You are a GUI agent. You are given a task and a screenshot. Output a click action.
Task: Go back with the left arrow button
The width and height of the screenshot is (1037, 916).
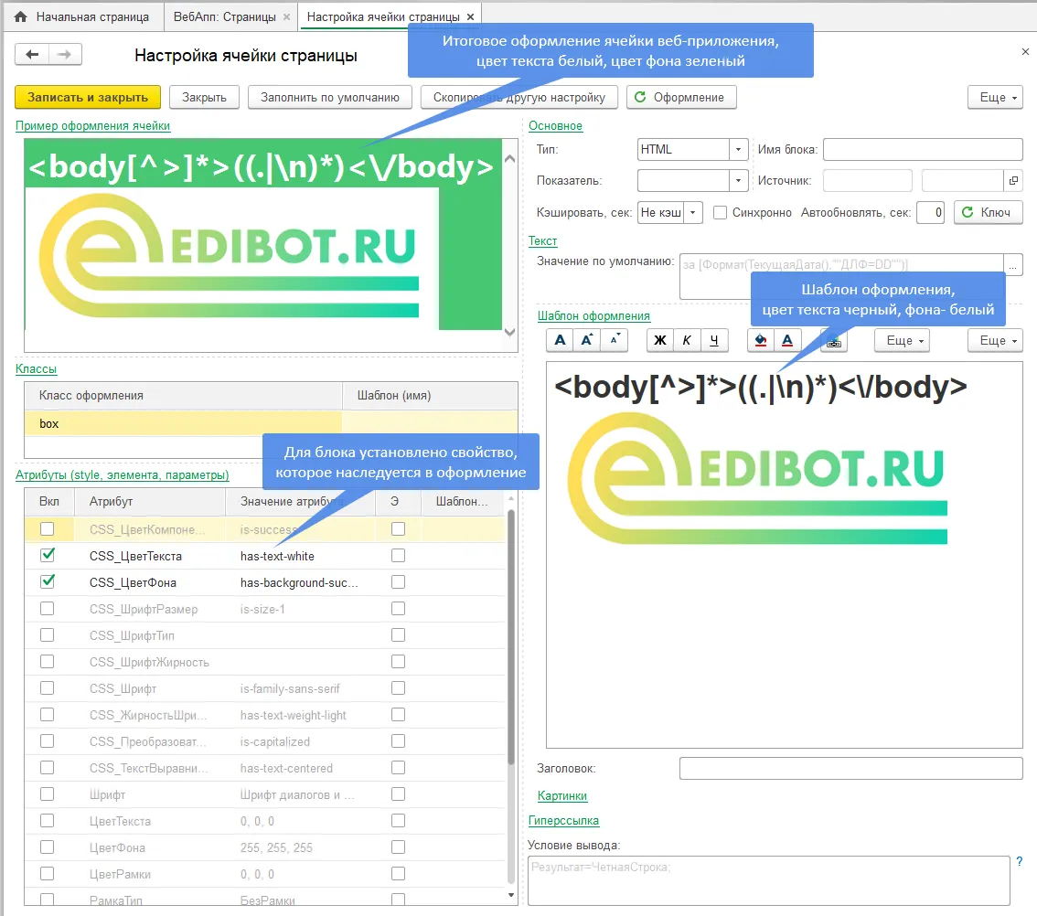pyautogui.click(x=32, y=54)
